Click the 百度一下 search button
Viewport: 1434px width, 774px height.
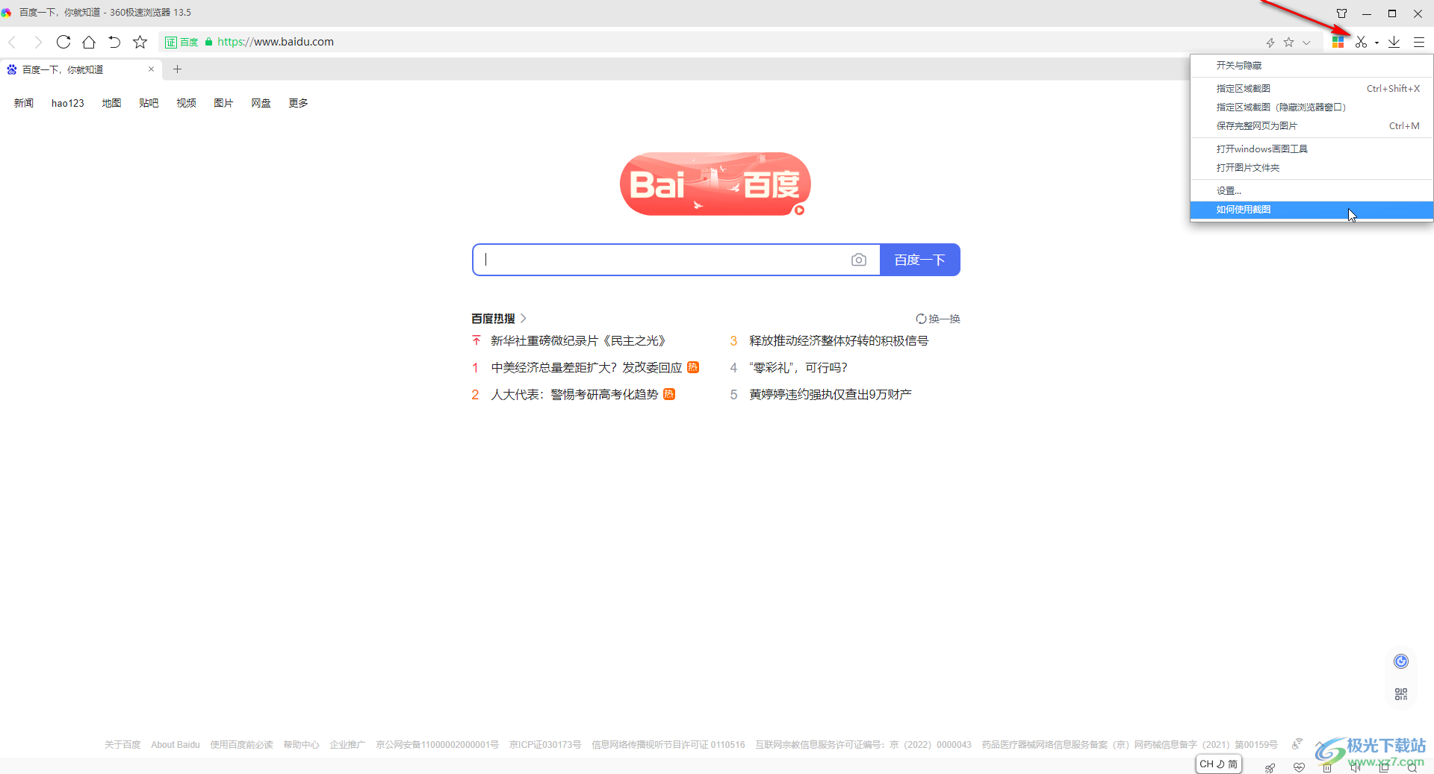point(920,260)
